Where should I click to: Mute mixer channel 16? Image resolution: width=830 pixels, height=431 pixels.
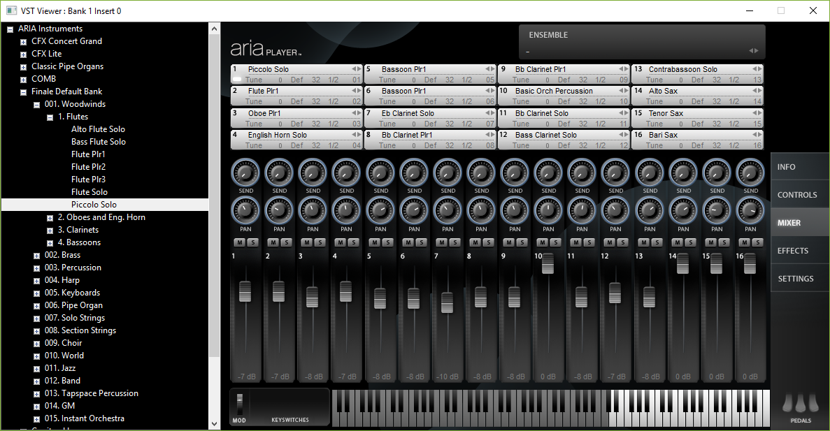(745, 242)
